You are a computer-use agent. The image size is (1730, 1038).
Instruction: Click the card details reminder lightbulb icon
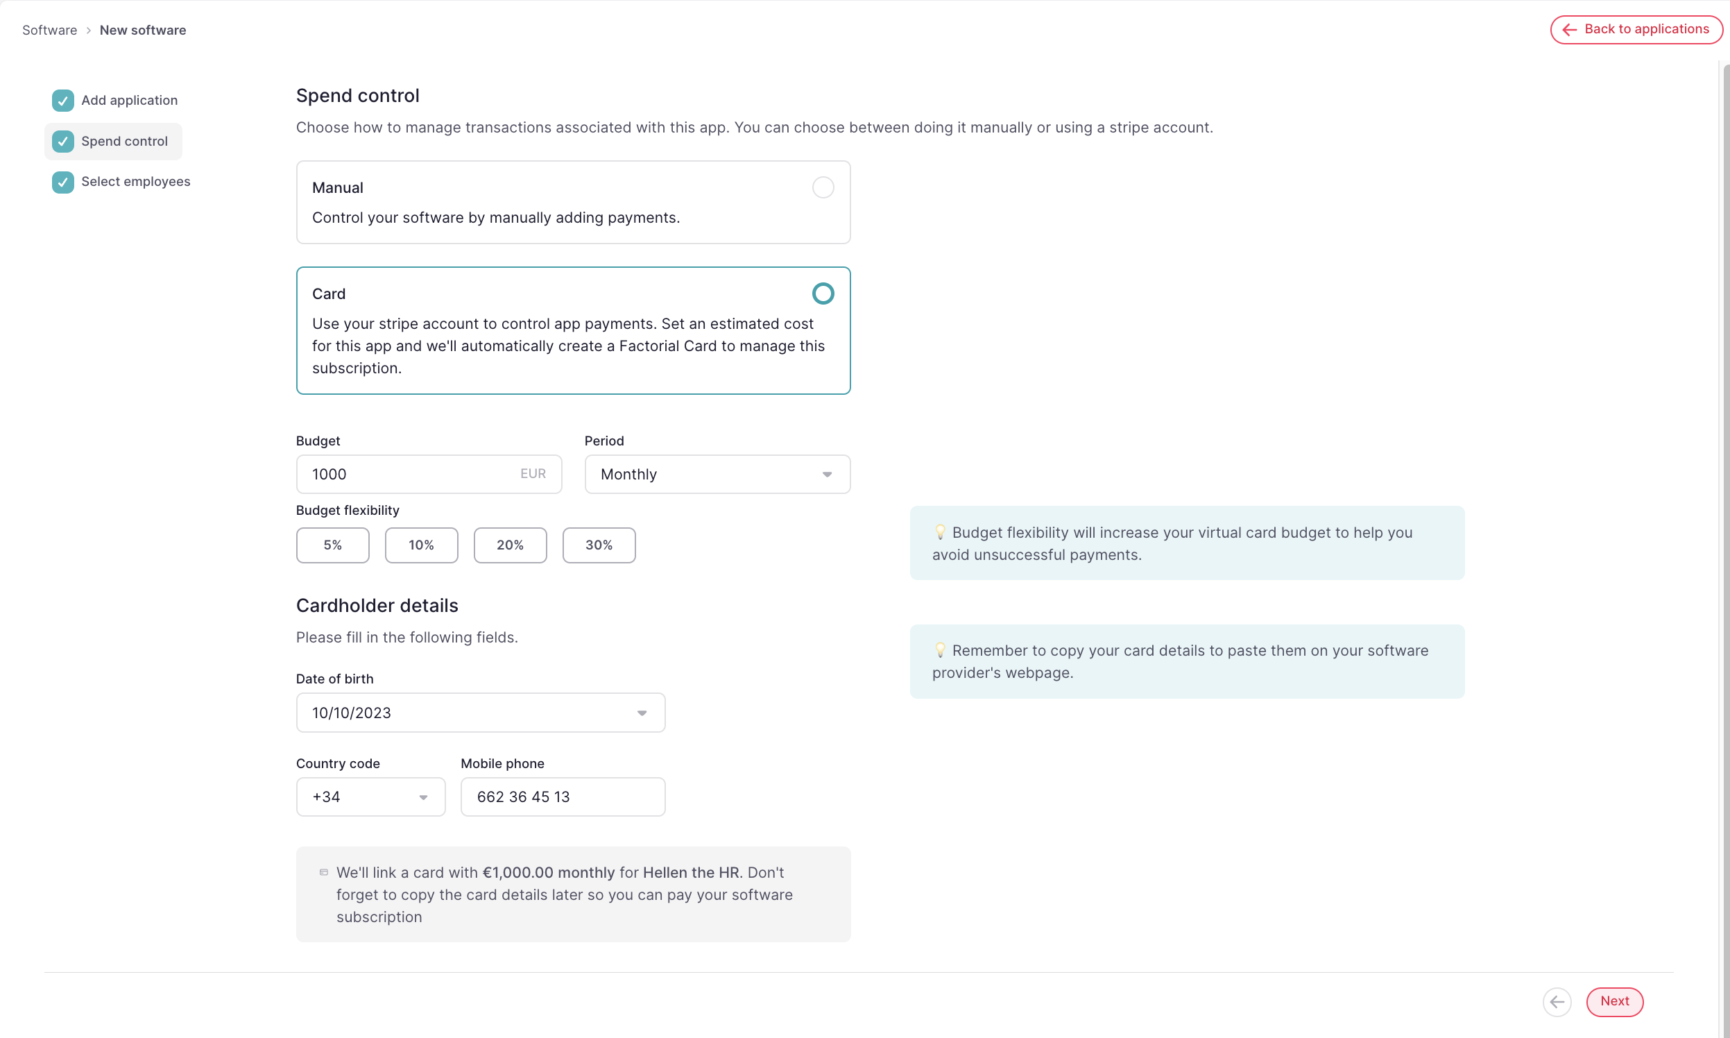[x=940, y=650]
